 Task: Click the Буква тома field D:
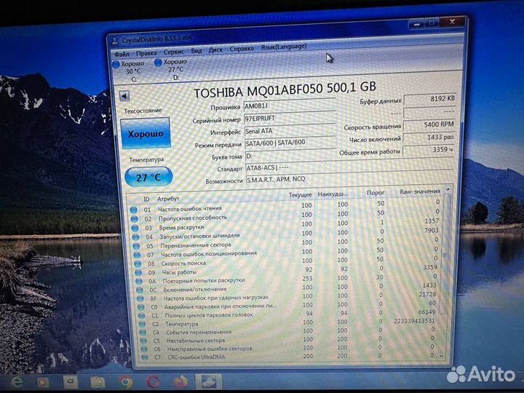(x=290, y=156)
